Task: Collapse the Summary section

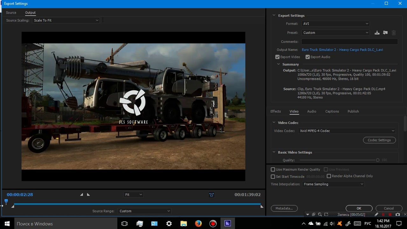Action: coord(279,64)
